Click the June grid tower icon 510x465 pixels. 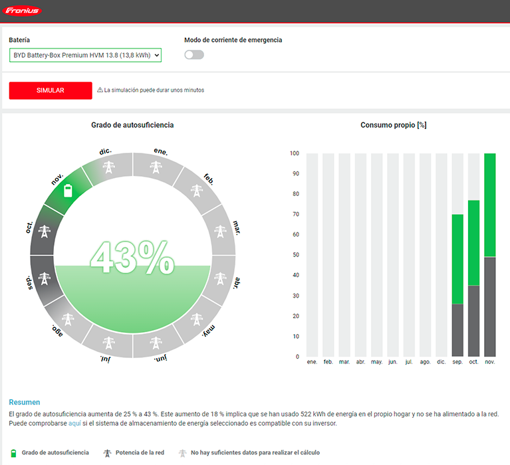pyautogui.click(x=156, y=343)
